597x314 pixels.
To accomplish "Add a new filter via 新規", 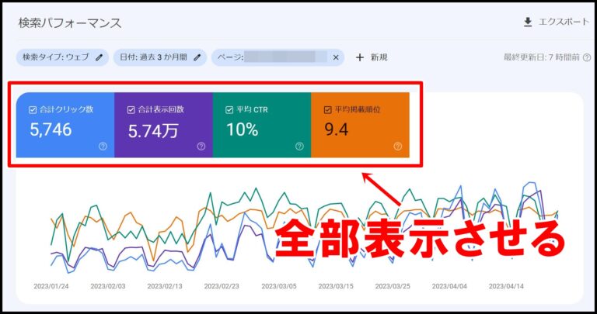I will tap(379, 57).
